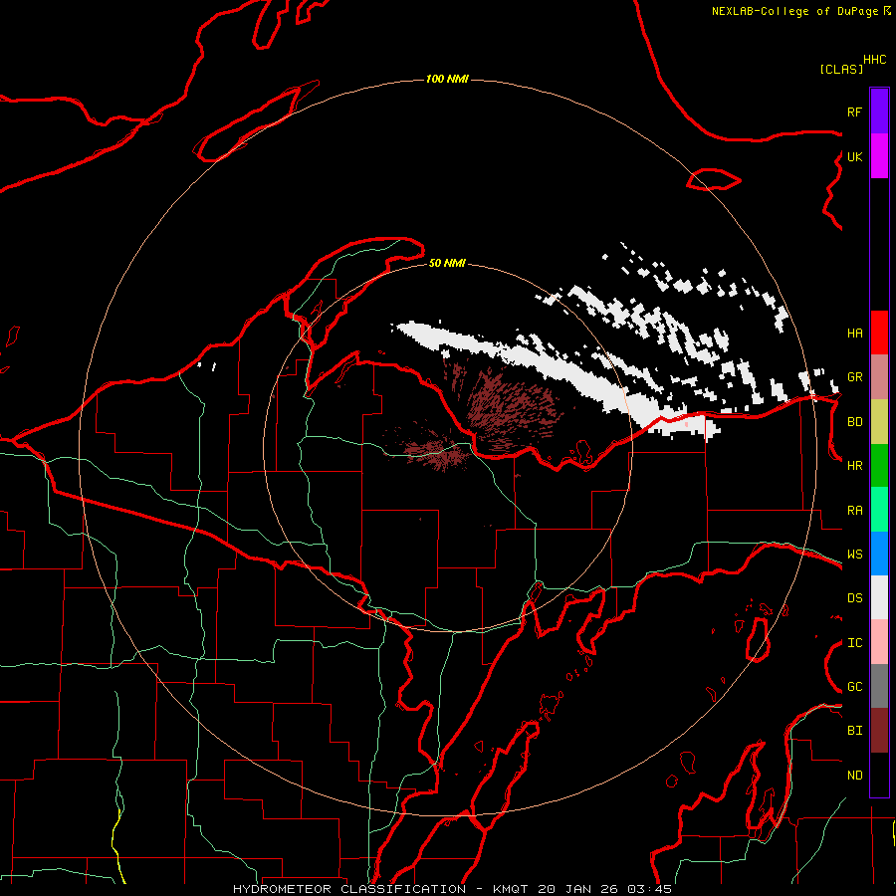Click the KMQT radar site identifier
This screenshot has width=896, height=896.
[x=512, y=889]
